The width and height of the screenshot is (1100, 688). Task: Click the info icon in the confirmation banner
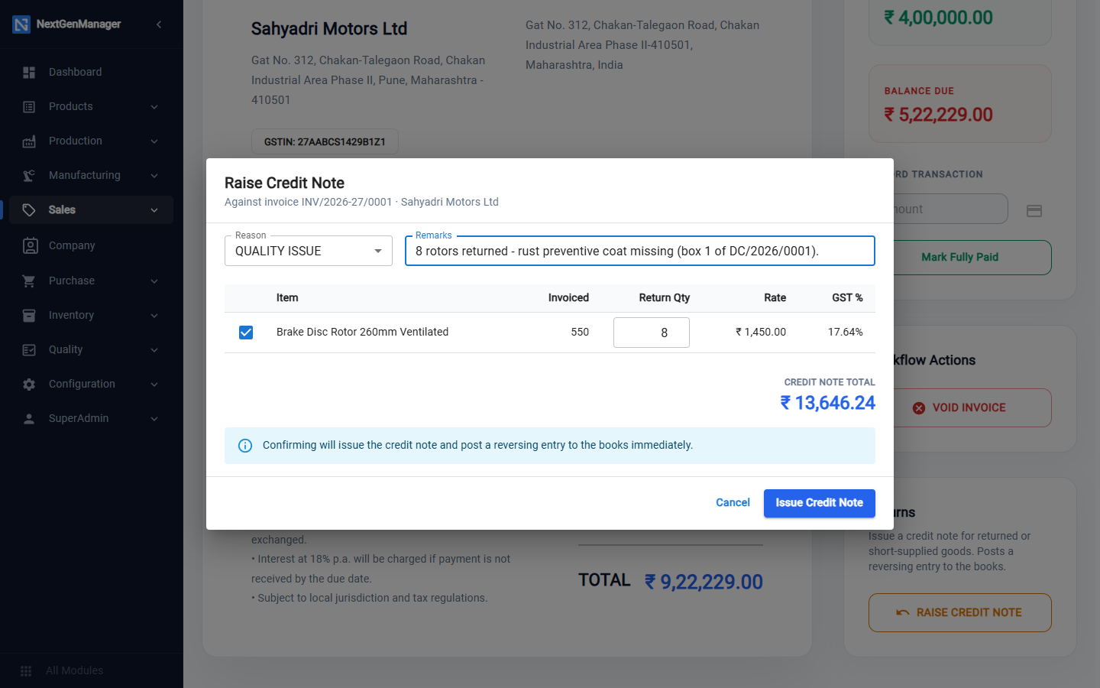click(x=245, y=446)
